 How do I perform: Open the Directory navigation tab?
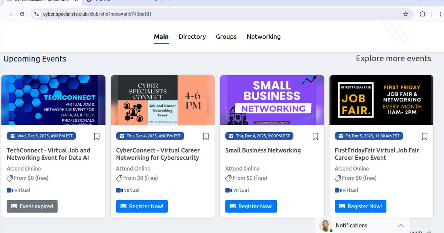pos(192,37)
